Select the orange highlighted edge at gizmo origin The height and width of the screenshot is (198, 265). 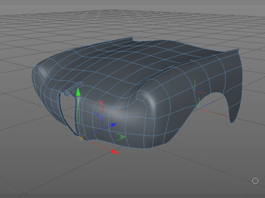click(81, 138)
